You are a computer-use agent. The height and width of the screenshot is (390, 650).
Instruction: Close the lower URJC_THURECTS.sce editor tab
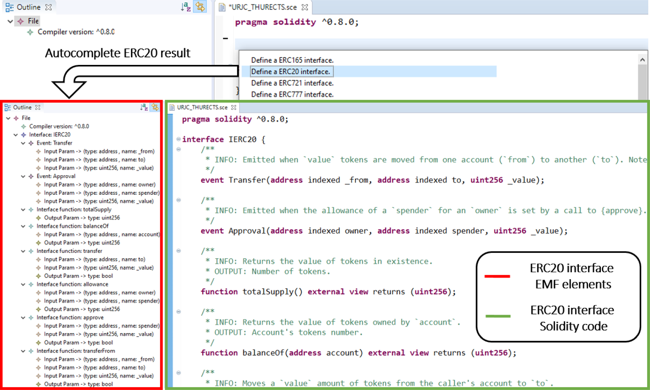click(234, 107)
